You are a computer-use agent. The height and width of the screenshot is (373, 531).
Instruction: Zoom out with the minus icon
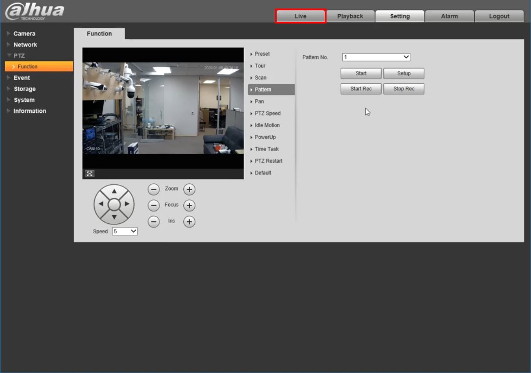(x=153, y=189)
